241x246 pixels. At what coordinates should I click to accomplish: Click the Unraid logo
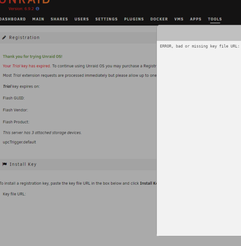(x=25, y=2)
